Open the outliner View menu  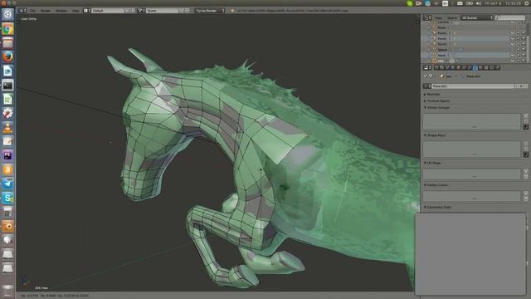(439, 17)
